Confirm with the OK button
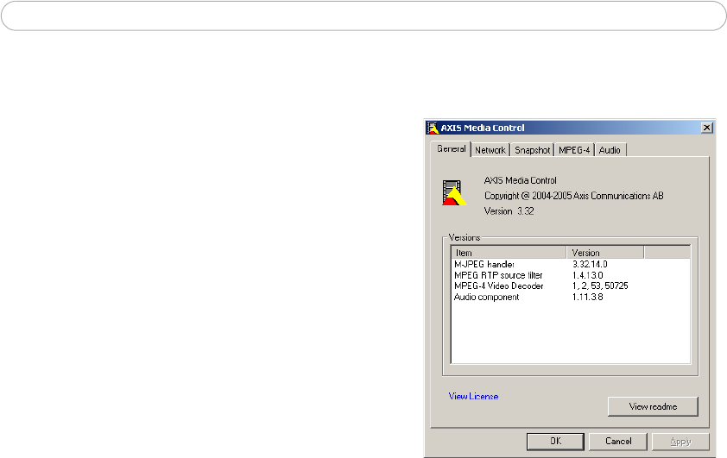727x458 pixels. (x=555, y=442)
